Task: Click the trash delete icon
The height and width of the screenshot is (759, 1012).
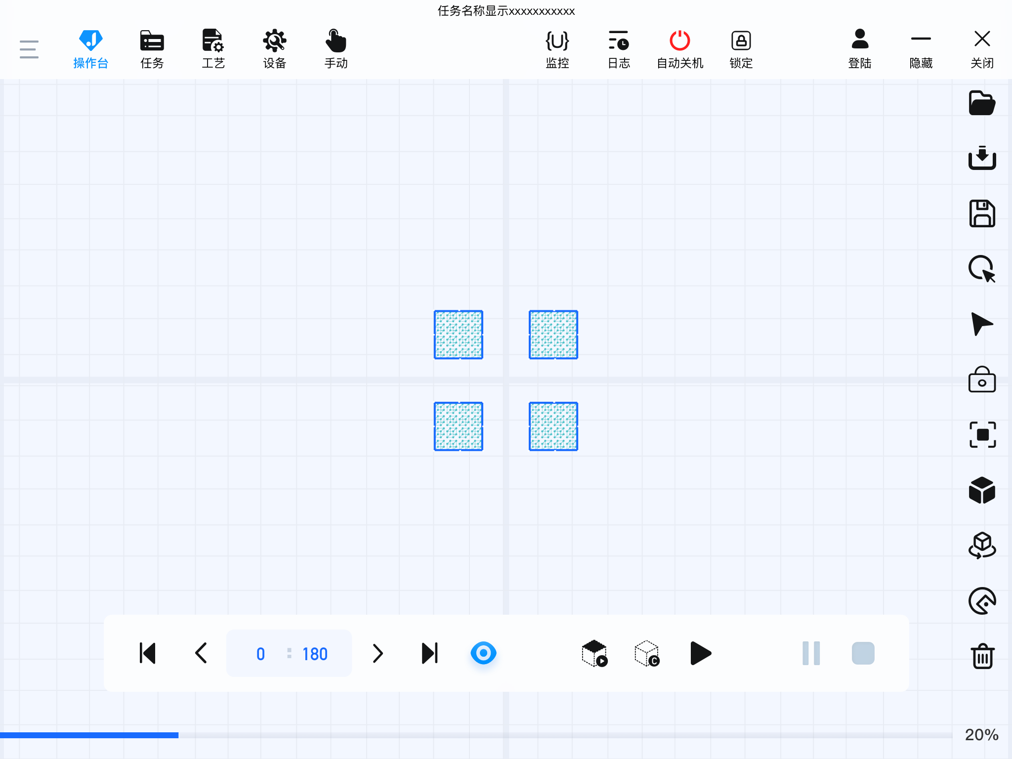Action: coord(981,656)
